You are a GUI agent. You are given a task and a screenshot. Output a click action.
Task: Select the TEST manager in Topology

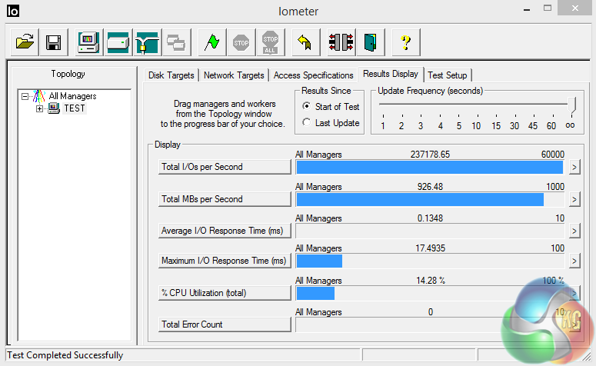point(74,108)
